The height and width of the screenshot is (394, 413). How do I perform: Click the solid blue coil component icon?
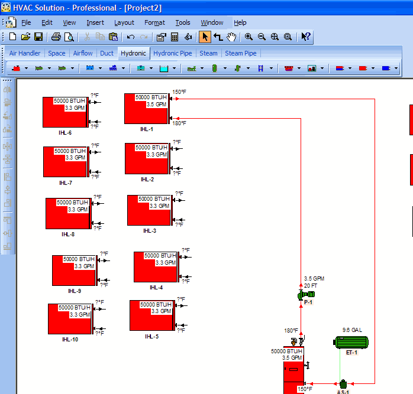pyautogui.click(x=386, y=69)
